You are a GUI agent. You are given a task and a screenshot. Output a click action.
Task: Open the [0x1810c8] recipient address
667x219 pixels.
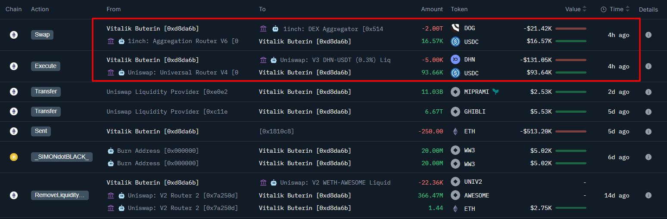tap(277, 131)
